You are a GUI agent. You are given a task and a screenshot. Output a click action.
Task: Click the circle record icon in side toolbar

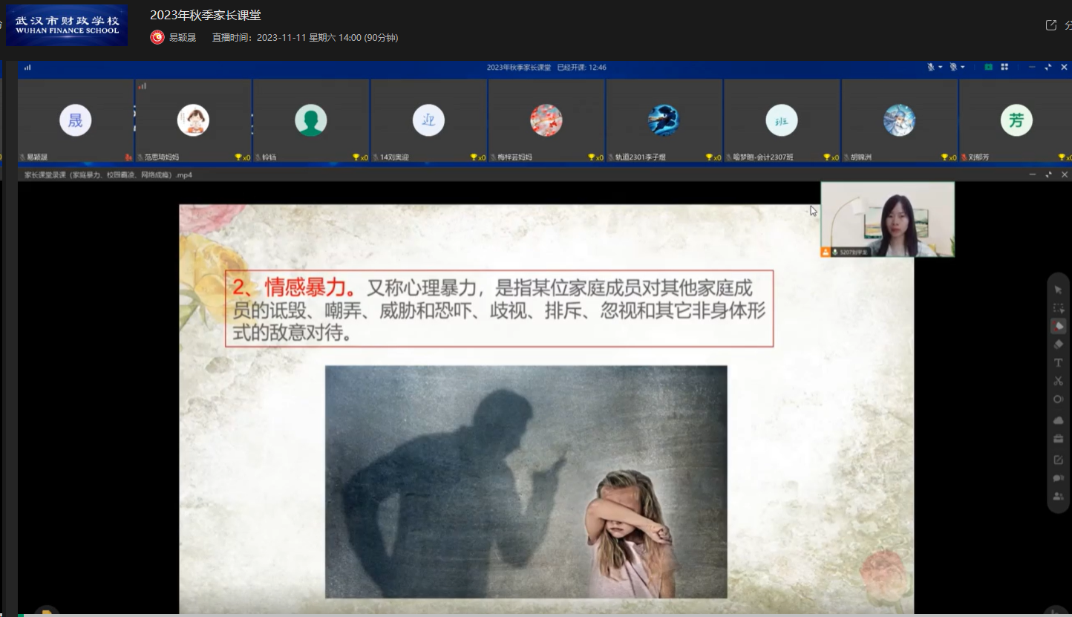[1059, 399]
